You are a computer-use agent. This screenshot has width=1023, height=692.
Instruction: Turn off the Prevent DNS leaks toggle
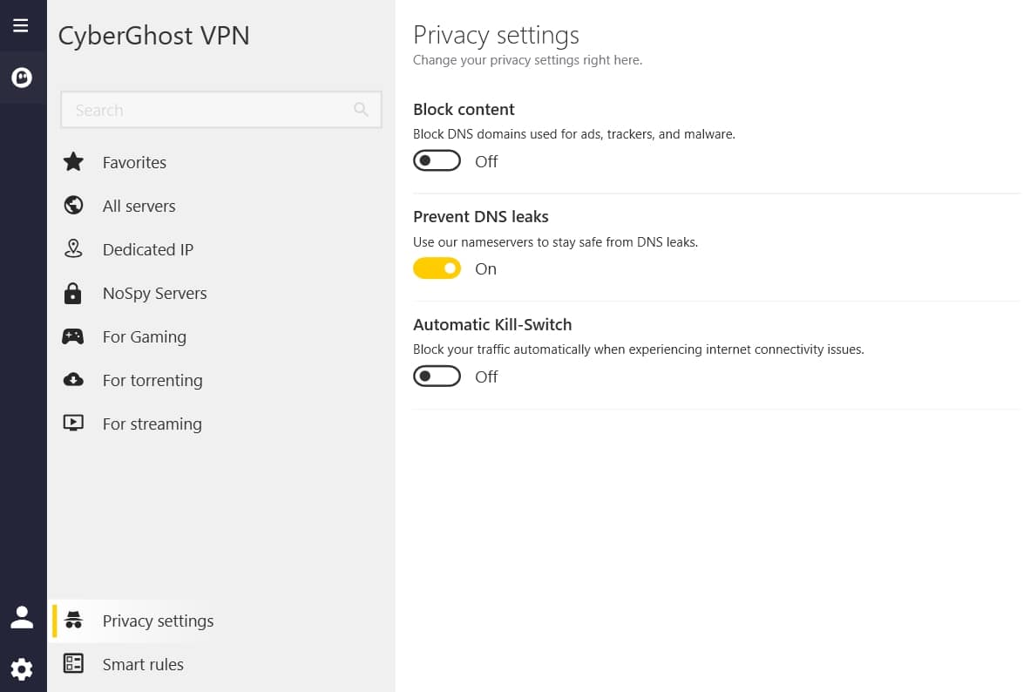(x=437, y=268)
